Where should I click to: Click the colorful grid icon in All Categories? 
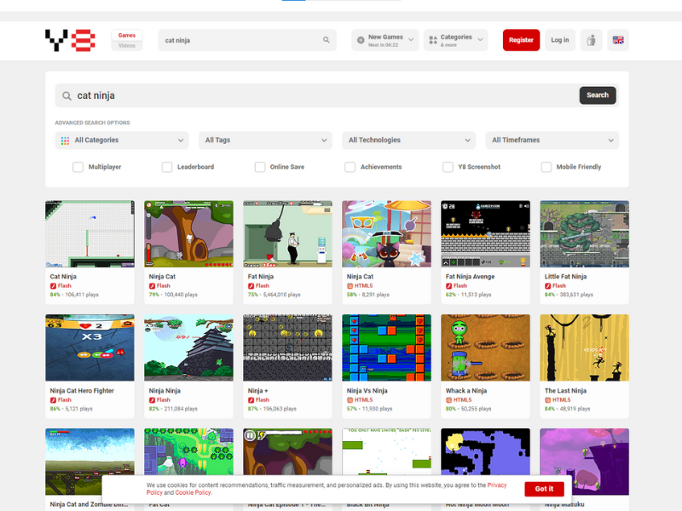pos(66,141)
